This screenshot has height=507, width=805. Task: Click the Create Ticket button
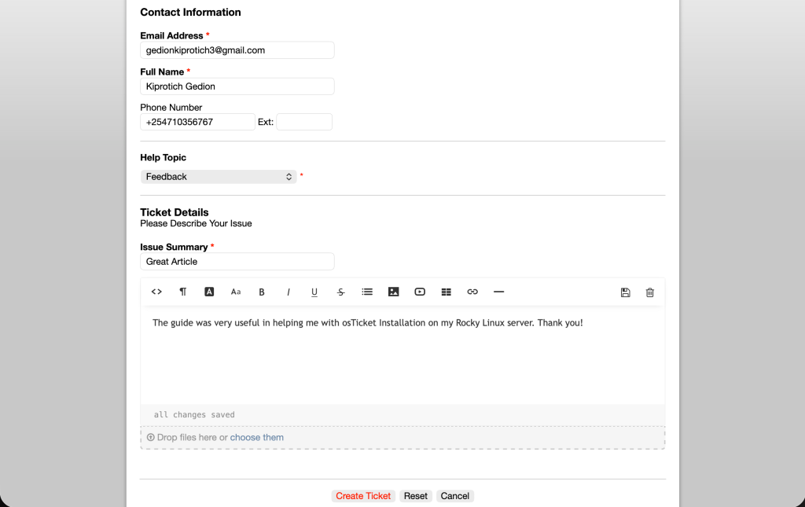363,496
